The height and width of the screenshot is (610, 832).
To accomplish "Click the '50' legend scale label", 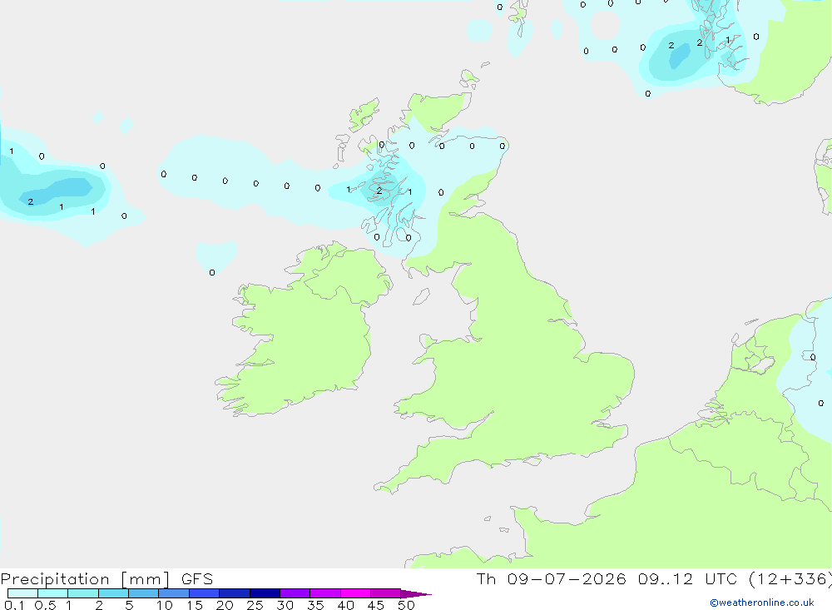I will pyautogui.click(x=407, y=605).
